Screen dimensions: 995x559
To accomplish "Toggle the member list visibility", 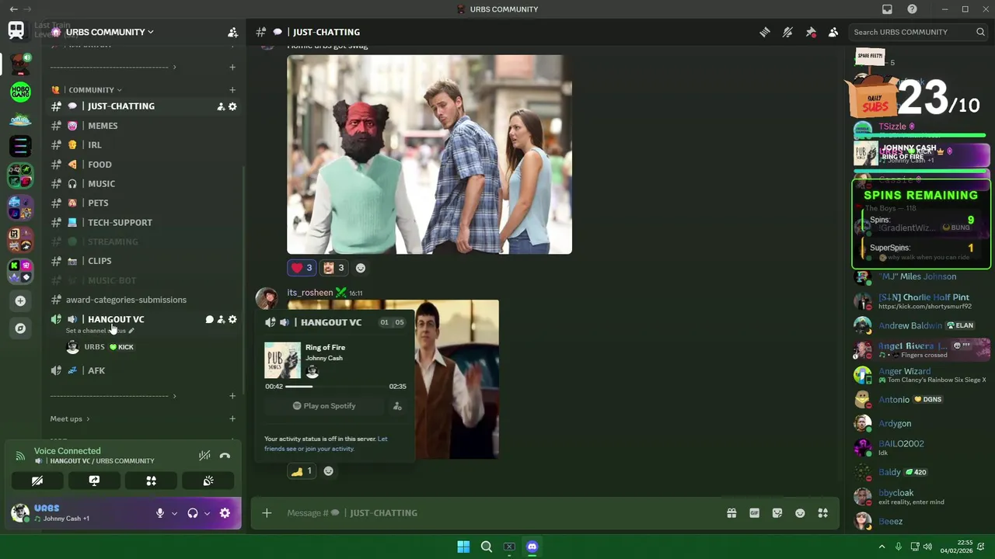I will (x=833, y=32).
